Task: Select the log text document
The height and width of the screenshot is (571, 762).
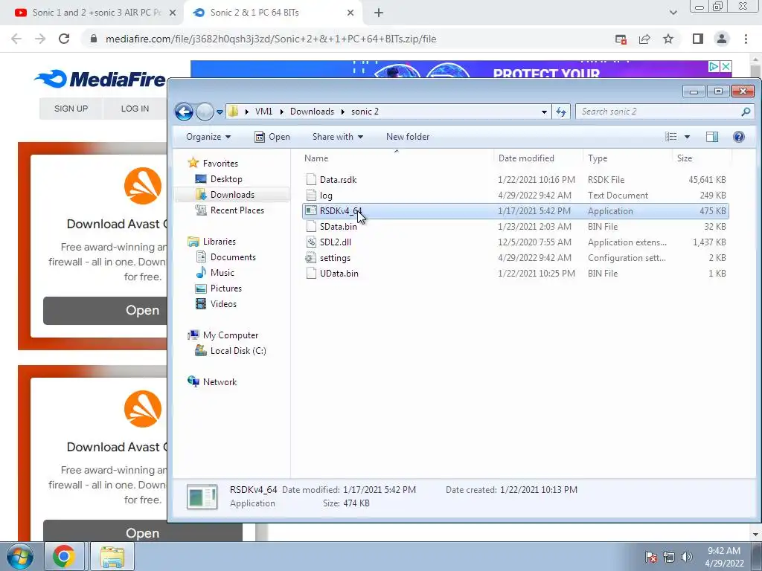Action: point(515,196)
